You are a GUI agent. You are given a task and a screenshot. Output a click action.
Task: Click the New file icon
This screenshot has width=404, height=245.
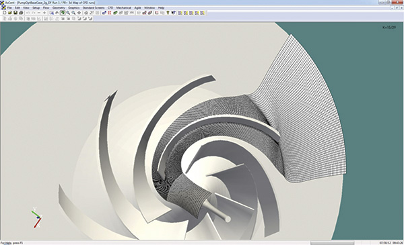click(x=5, y=13)
